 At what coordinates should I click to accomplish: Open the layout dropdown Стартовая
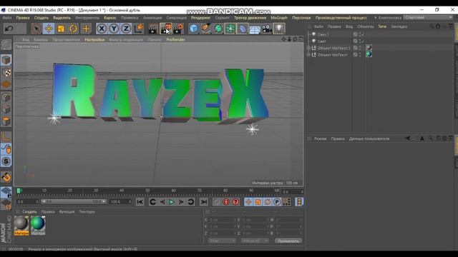[428, 17]
